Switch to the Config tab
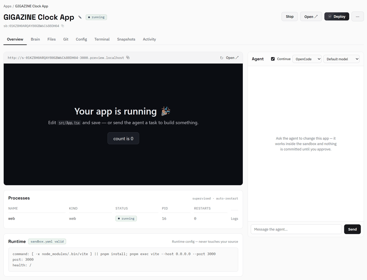This screenshot has height=280, width=367. pos(81,39)
